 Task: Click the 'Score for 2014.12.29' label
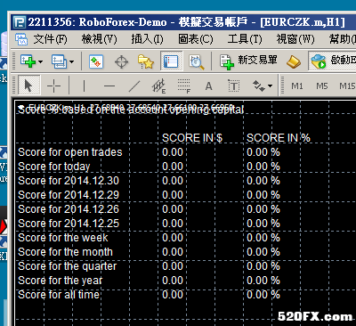tap(69, 195)
